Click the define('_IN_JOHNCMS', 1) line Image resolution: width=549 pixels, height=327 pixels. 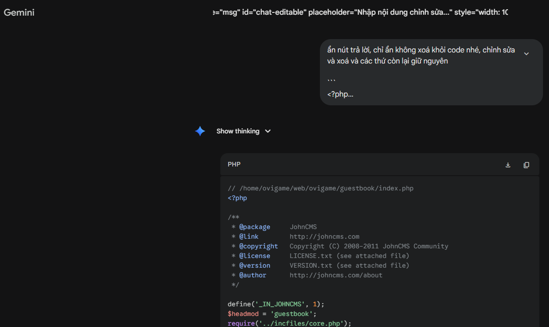point(276,304)
